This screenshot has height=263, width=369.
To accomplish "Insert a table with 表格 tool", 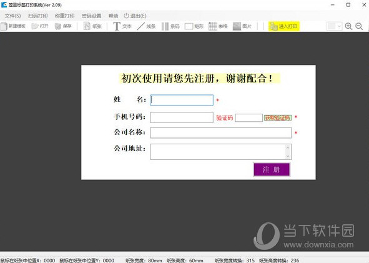I will pos(218,26).
